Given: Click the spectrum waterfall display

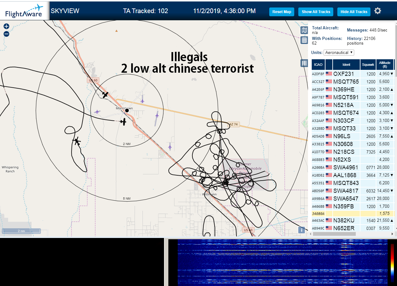Looking at the screenshot, I should (282, 263).
